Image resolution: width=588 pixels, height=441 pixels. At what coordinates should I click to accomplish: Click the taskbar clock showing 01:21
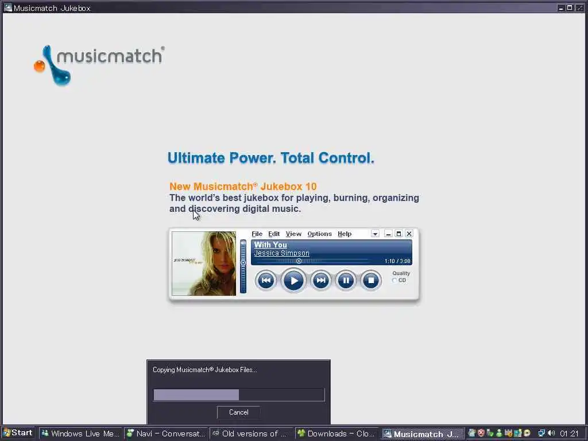569,434
